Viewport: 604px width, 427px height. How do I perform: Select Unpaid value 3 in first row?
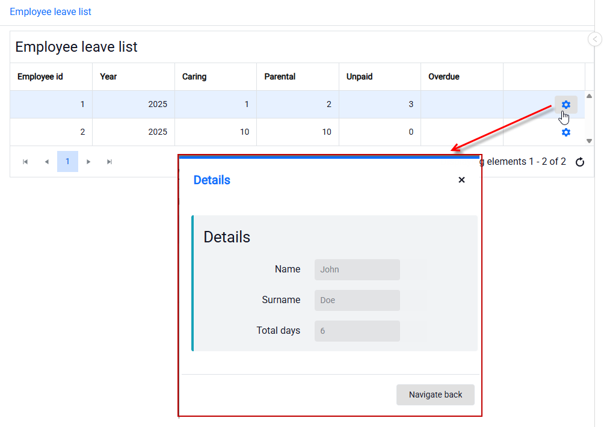(x=380, y=104)
